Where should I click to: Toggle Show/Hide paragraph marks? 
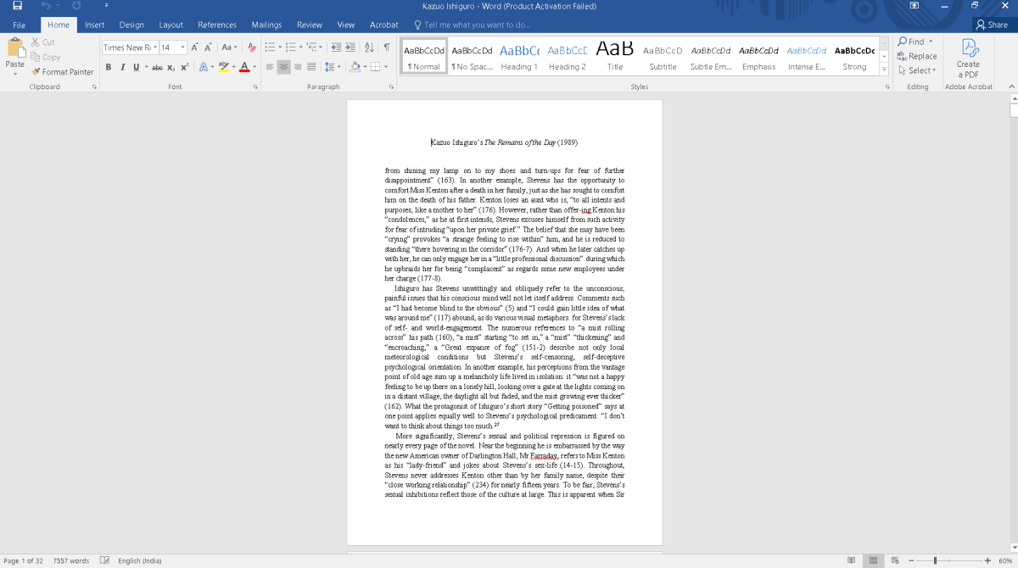[x=387, y=47]
